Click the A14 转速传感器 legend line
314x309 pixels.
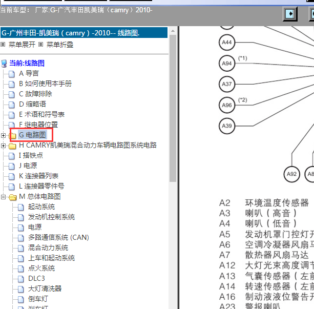click(x=266, y=286)
